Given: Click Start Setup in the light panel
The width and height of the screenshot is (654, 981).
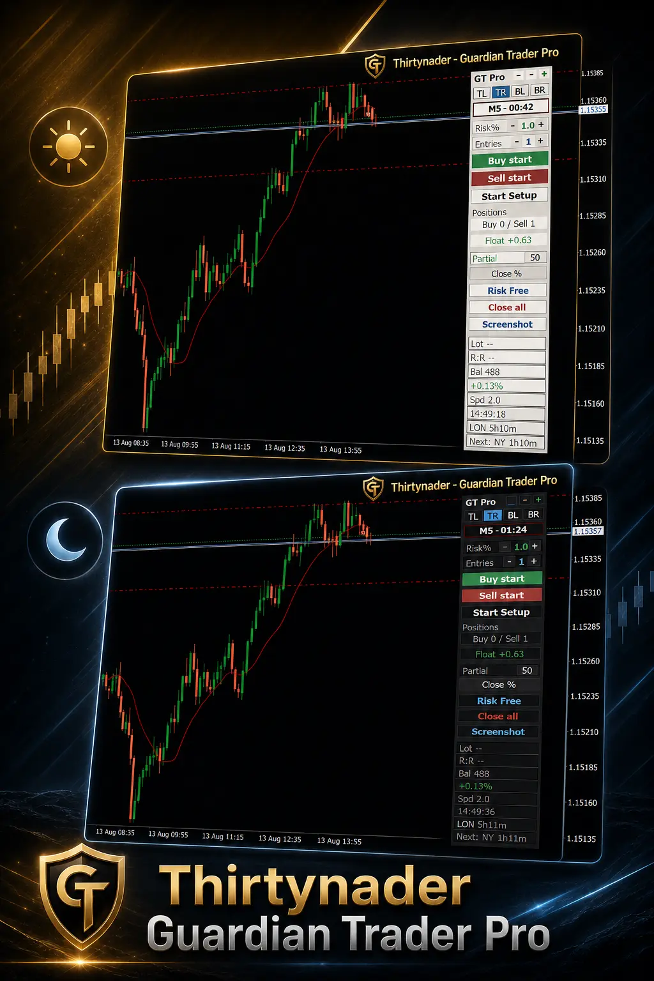Looking at the screenshot, I should point(509,196).
